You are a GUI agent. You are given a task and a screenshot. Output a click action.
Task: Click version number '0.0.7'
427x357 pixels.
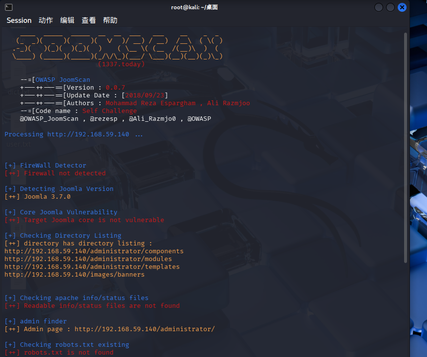click(116, 88)
